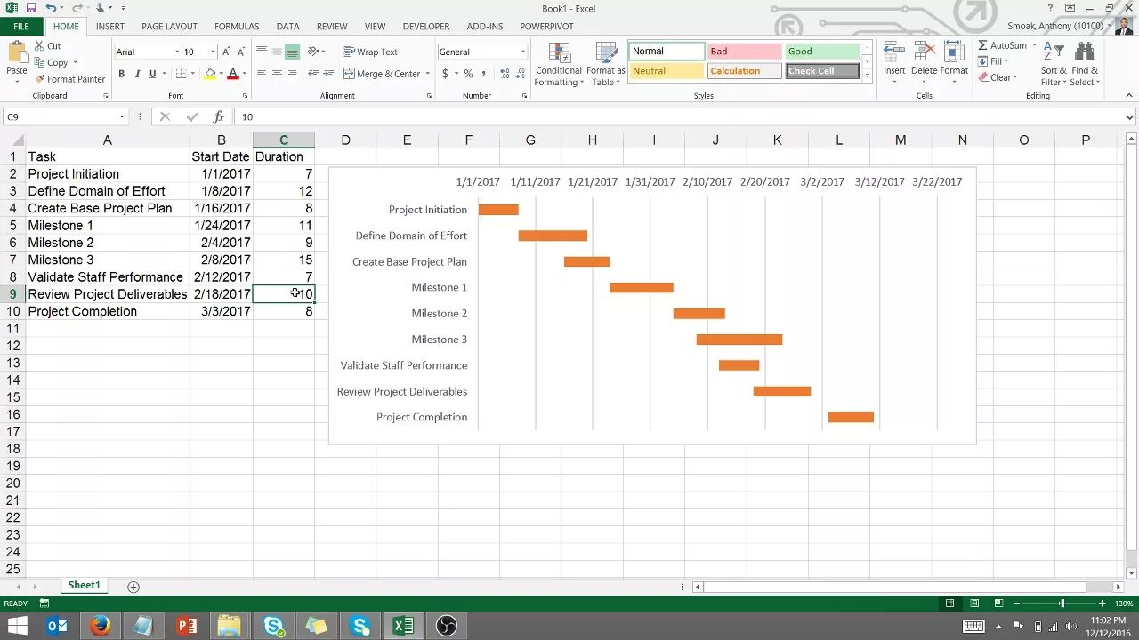Open the Font Size dropdown
This screenshot has height=640, width=1139.
211,51
